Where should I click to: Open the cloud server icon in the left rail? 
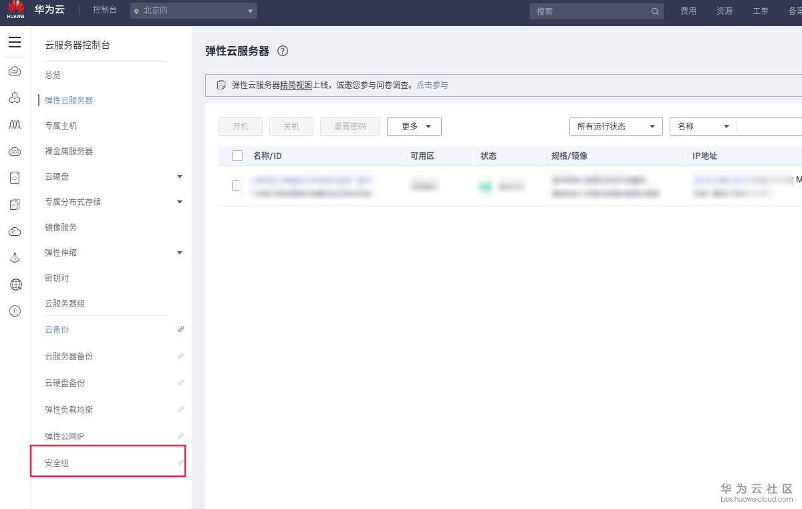(x=15, y=71)
